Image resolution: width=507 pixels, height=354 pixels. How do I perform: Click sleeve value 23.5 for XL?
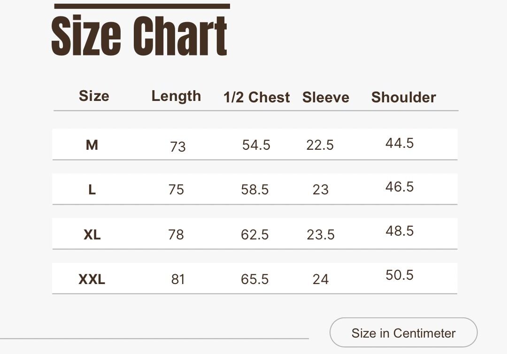click(x=321, y=235)
